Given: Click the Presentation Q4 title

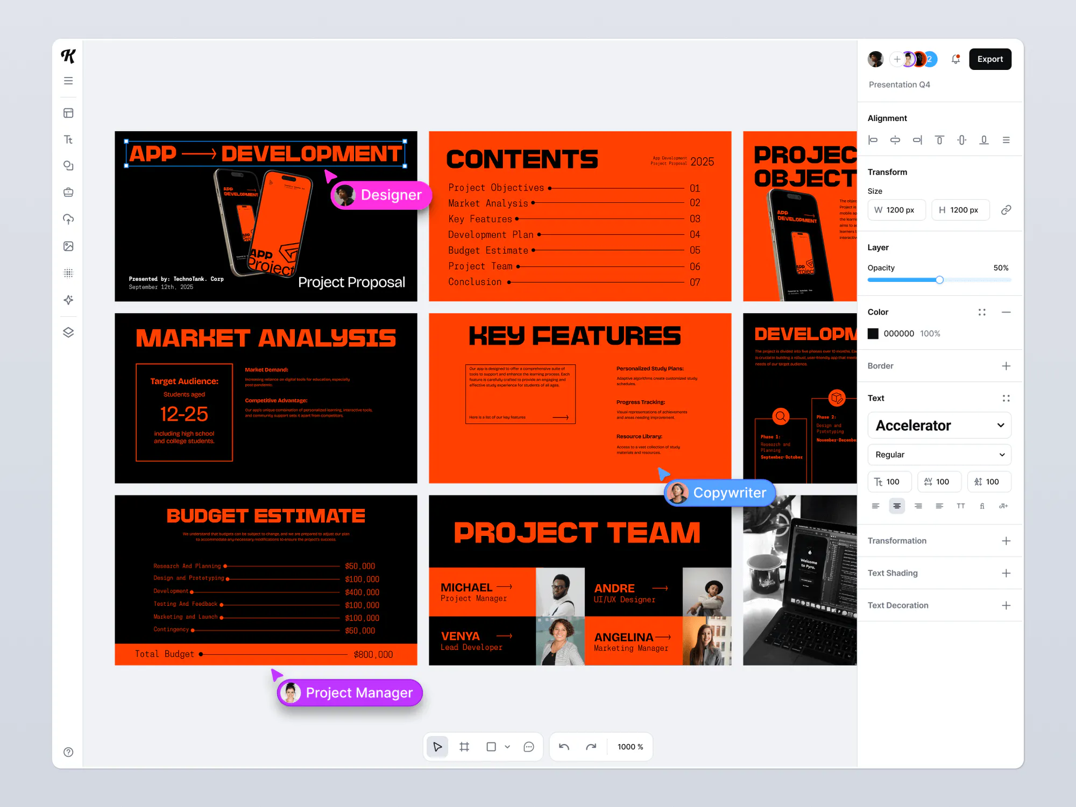Looking at the screenshot, I should click(899, 84).
